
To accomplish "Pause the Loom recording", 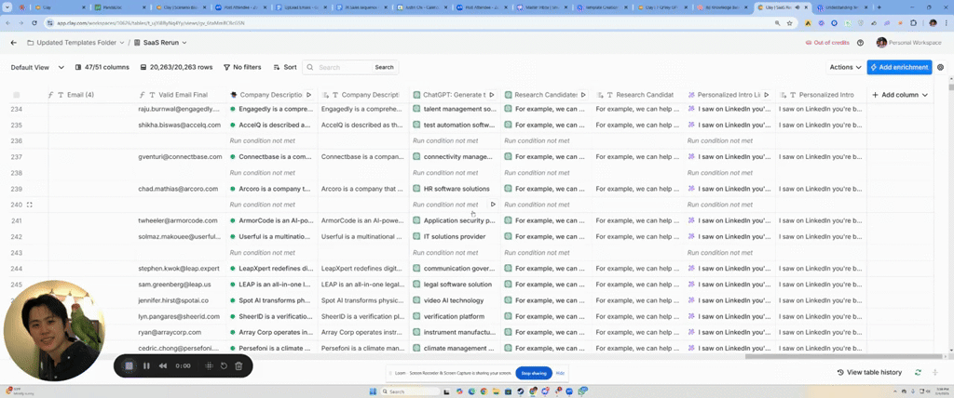I will (x=146, y=366).
